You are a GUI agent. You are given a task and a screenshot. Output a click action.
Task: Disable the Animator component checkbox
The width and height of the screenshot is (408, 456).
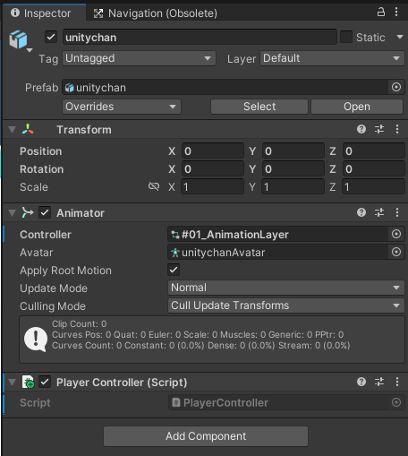(x=45, y=213)
